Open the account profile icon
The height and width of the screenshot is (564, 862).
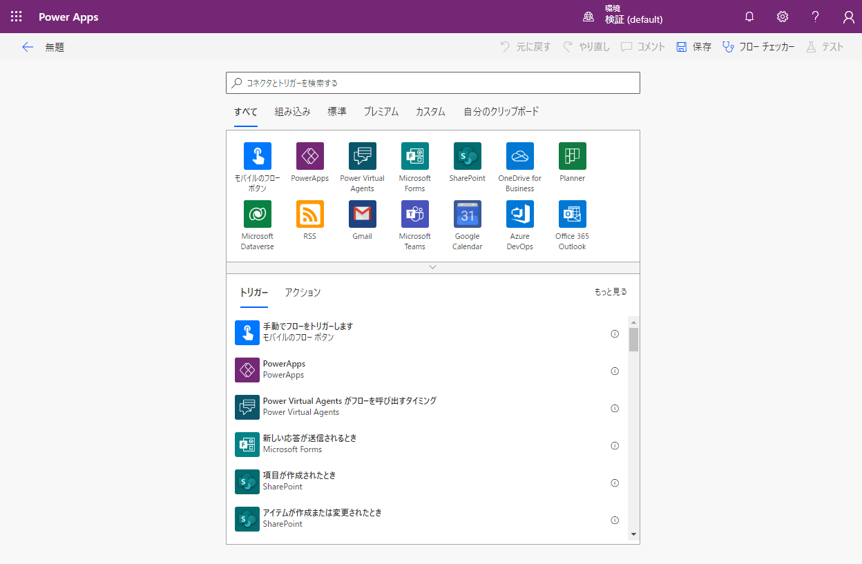(x=849, y=17)
